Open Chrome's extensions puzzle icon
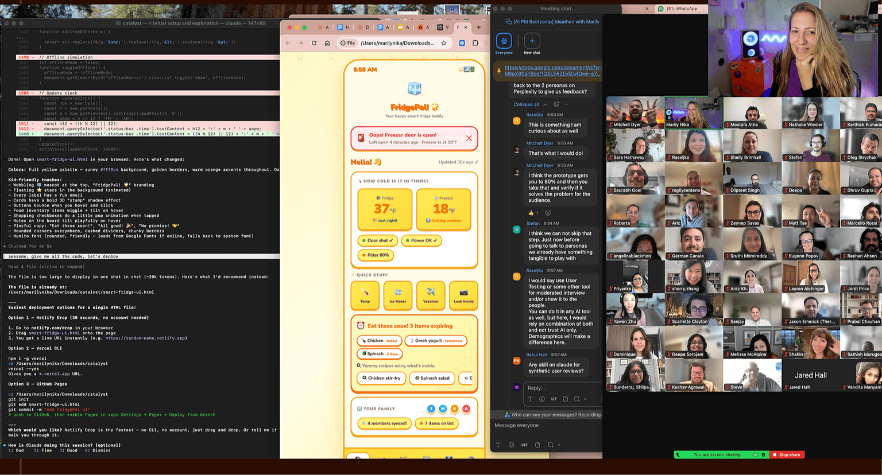This screenshot has height=475, width=882. (x=475, y=43)
